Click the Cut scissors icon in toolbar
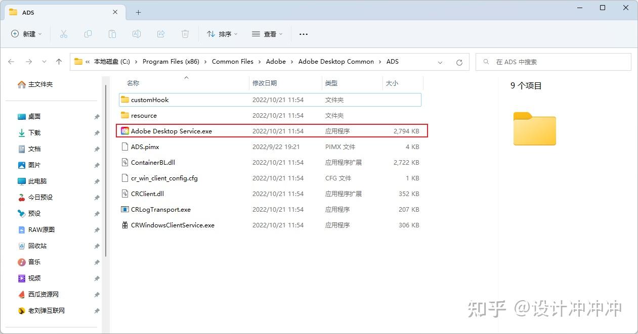 (63, 34)
